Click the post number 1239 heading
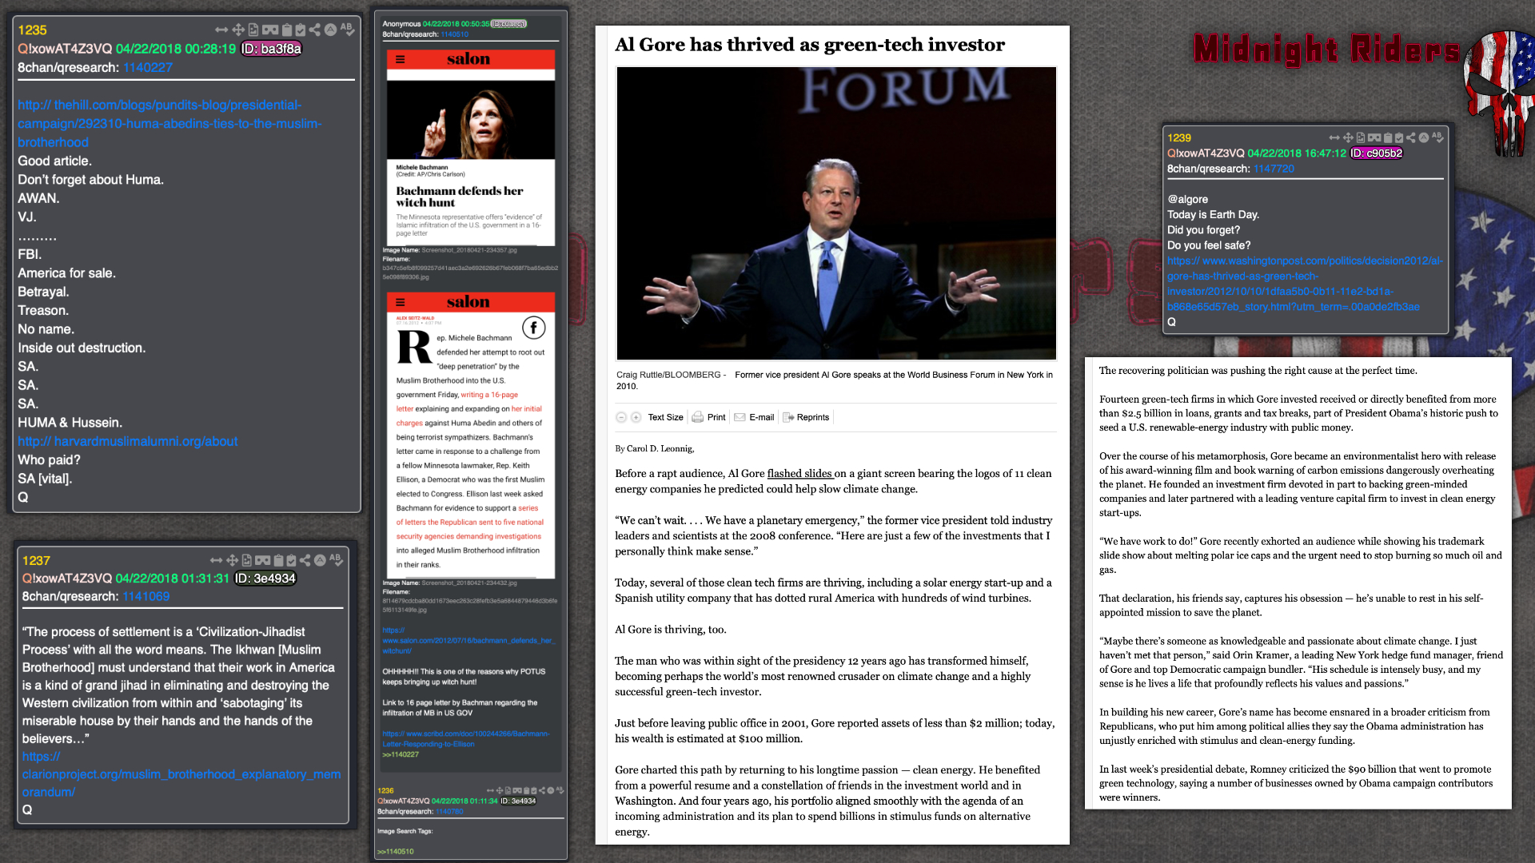The width and height of the screenshot is (1535, 863). coord(1179,137)
